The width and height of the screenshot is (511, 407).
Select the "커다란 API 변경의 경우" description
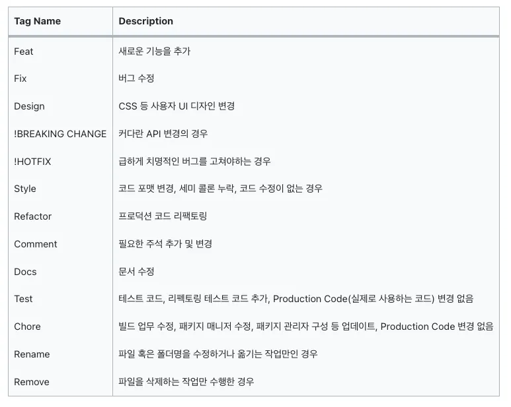[x=163, y=134]
